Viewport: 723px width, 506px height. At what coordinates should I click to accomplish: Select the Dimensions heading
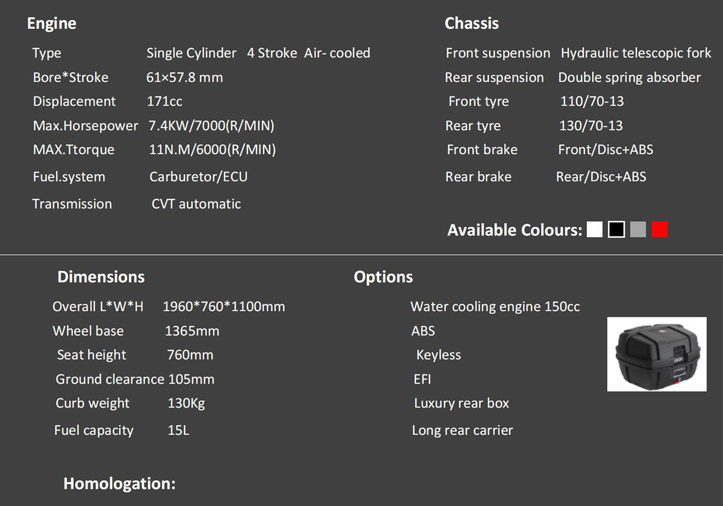[x=101, y=277]
